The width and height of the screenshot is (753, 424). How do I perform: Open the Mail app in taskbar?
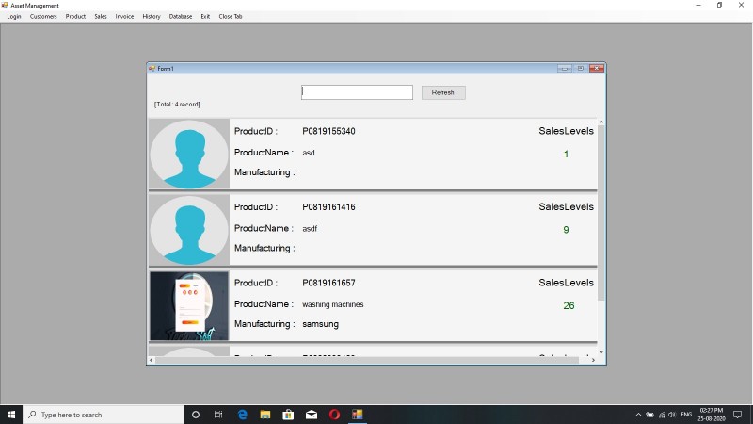tap(312, 415)
